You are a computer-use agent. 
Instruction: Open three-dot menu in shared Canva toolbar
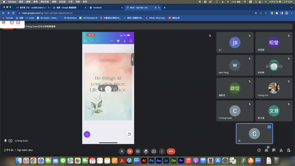pos(112,41)
